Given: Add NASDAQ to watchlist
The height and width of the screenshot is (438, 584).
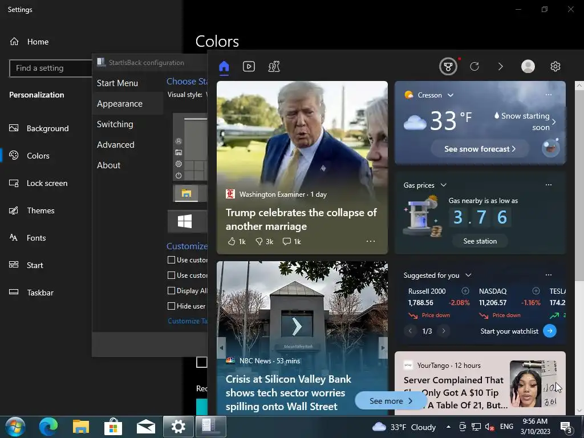Looking at the screenshot, I should click(x=536, y=291).
